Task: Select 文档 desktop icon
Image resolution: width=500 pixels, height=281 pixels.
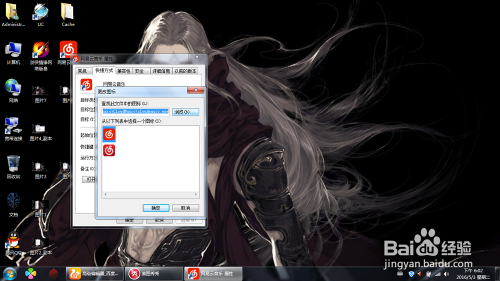Action: 13,205
